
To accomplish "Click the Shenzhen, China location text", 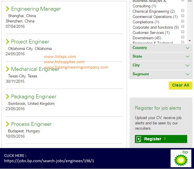I will (20, 21).
